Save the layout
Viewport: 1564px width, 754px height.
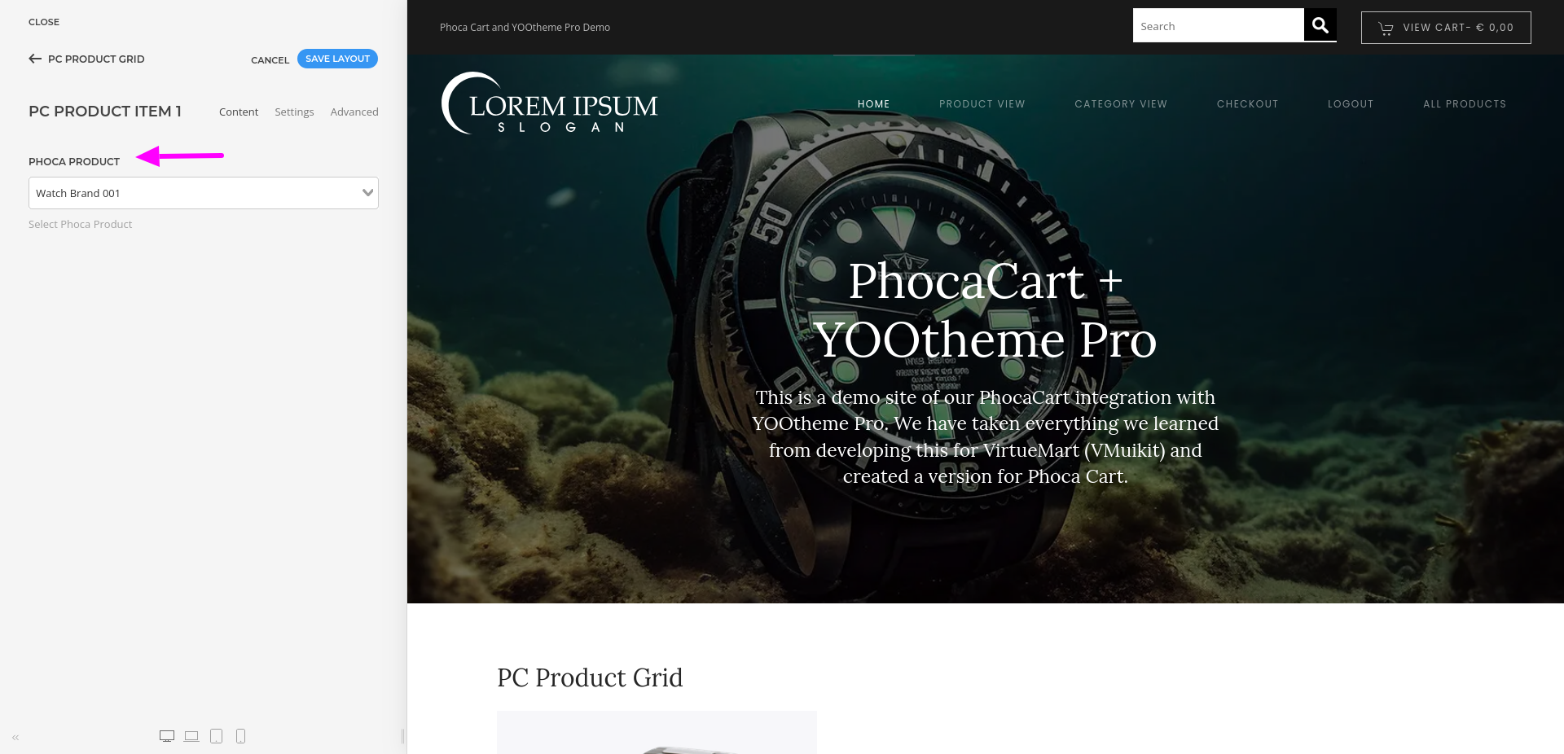[337, 59]
